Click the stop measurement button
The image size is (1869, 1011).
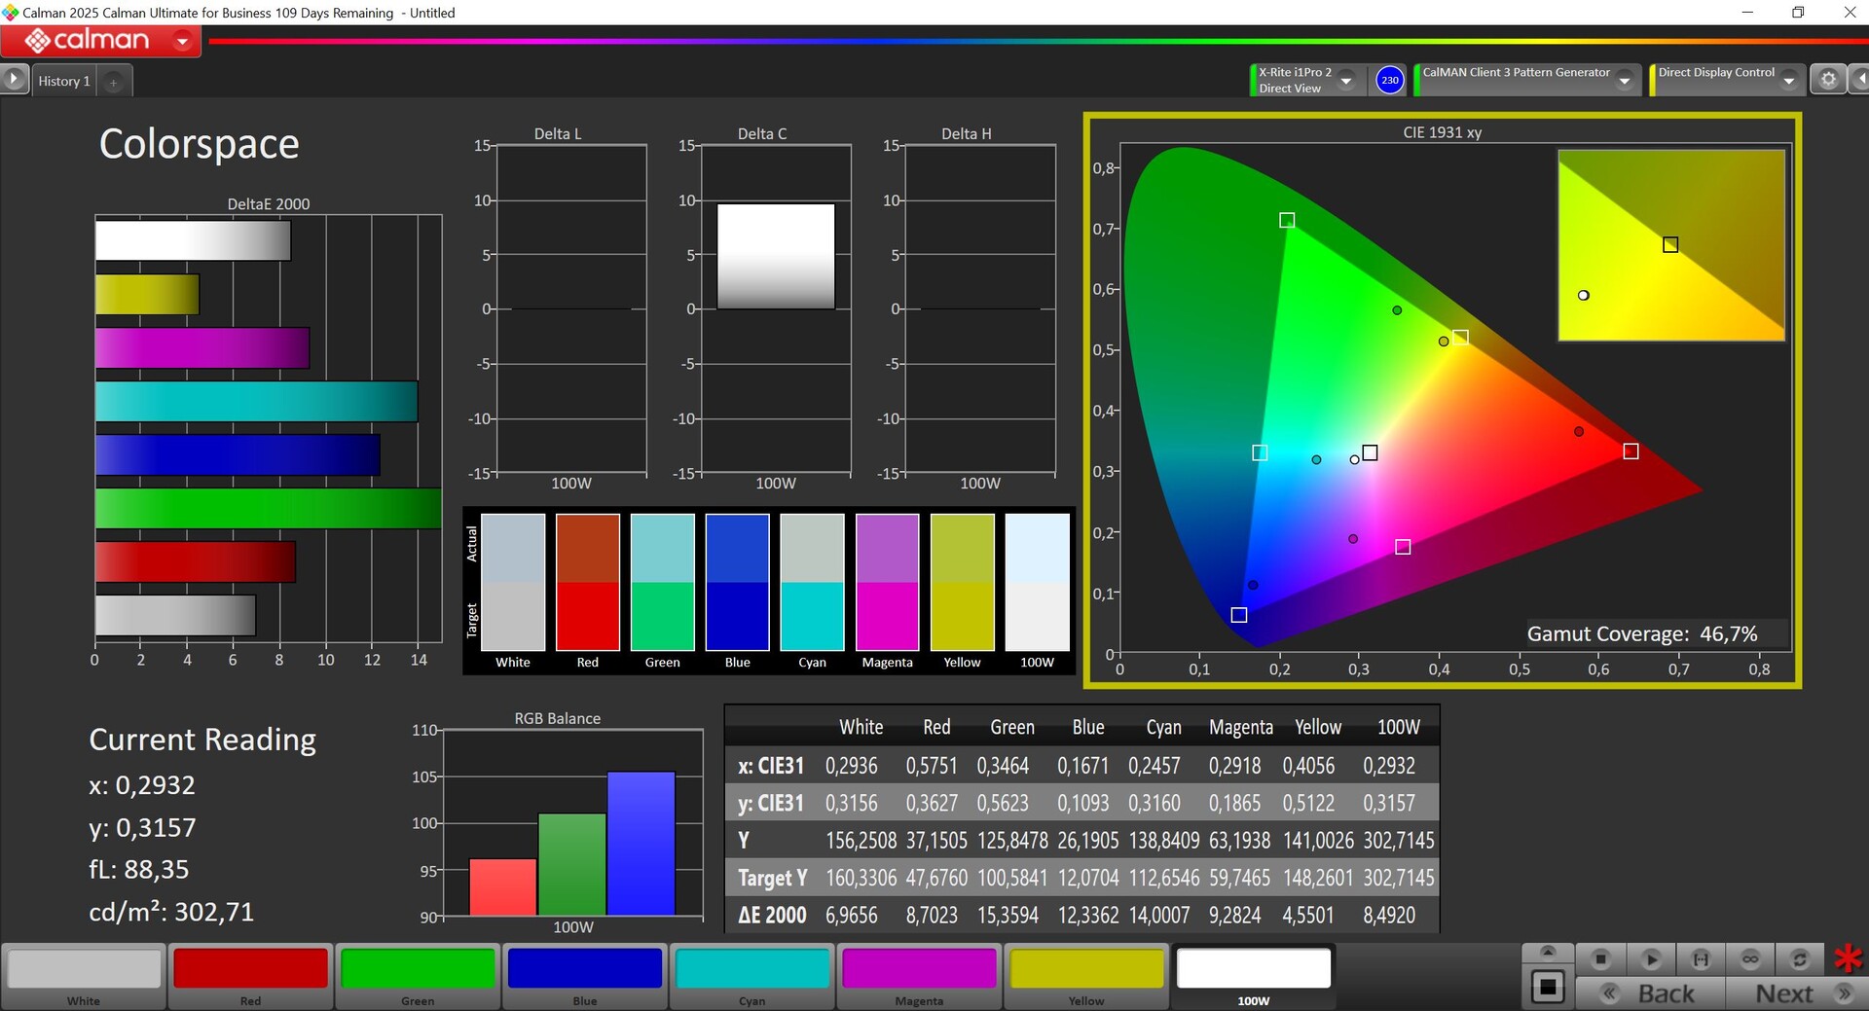tap(1600, 959)
